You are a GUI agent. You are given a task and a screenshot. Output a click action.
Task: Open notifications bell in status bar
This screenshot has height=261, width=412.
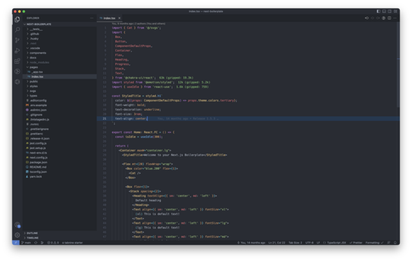pyautogui.click(x=395, y=242)
